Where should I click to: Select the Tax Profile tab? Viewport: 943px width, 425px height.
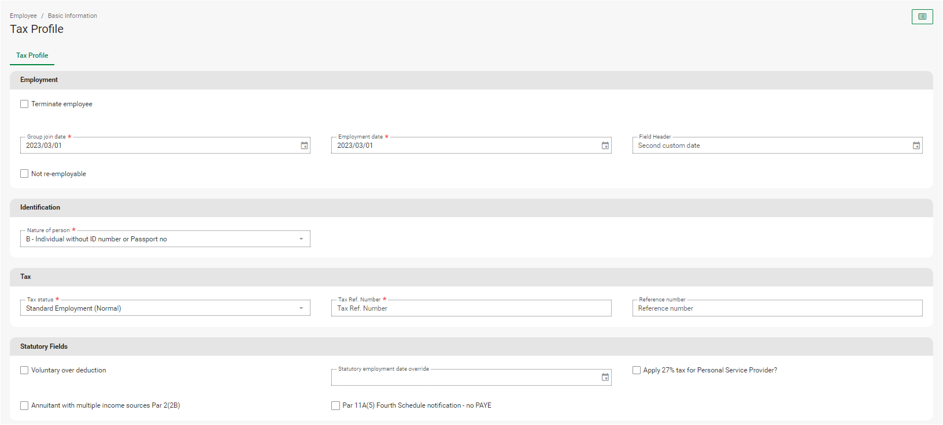point(32,55)
